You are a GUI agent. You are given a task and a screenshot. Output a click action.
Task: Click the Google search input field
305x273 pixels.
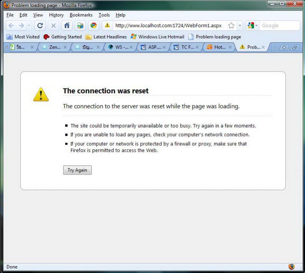point(279,25)
